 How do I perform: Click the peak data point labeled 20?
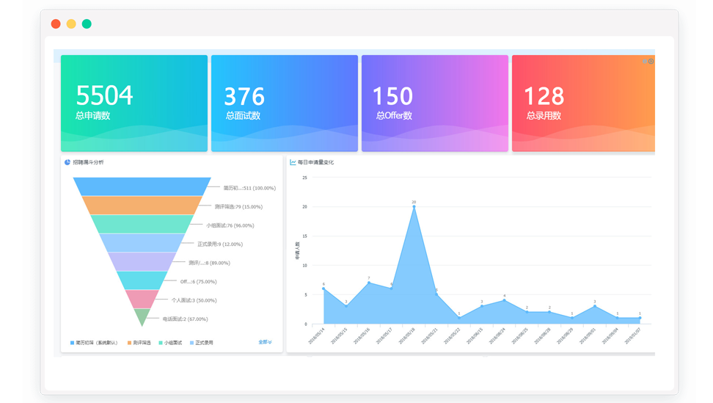pos(414,207)
